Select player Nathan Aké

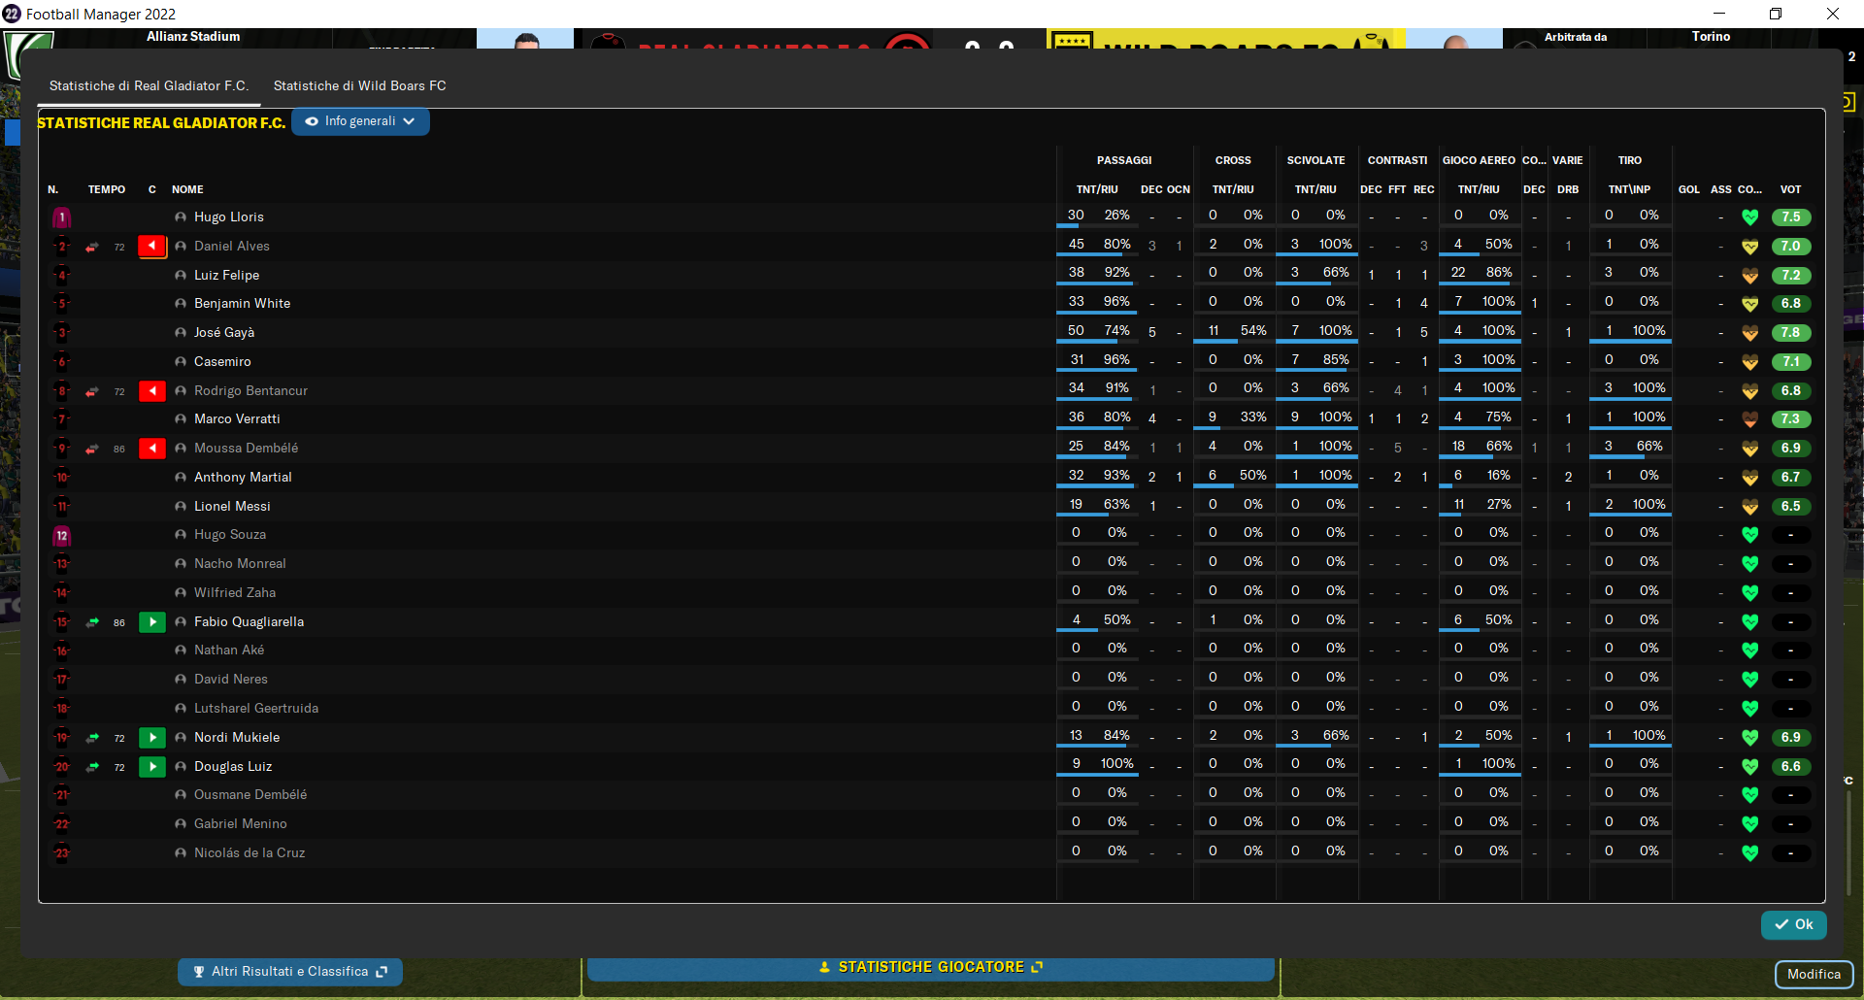point(229,650)
